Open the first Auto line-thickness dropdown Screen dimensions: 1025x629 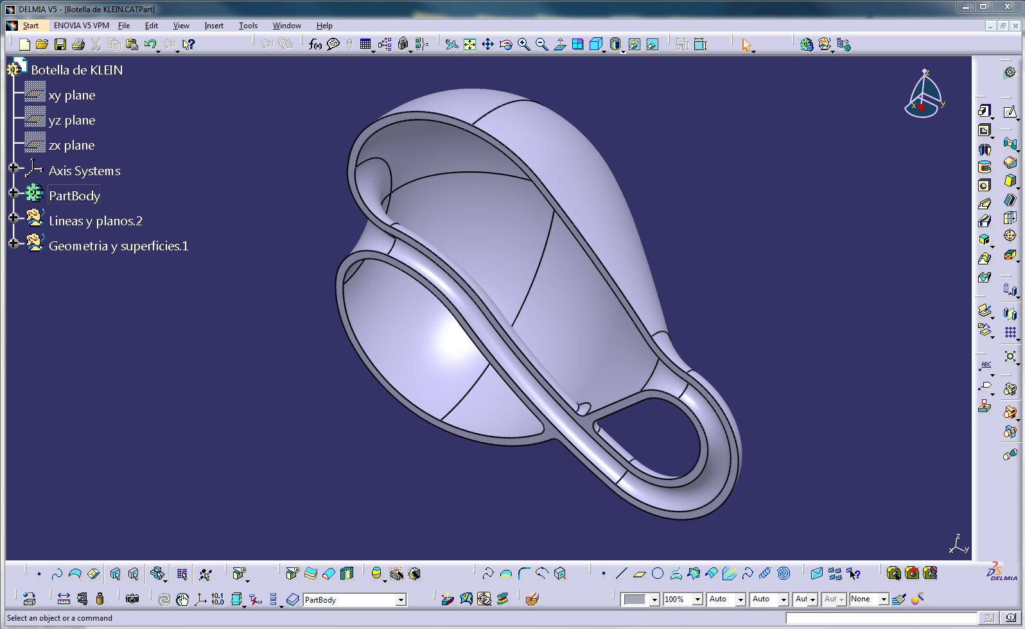click(740, 599)
